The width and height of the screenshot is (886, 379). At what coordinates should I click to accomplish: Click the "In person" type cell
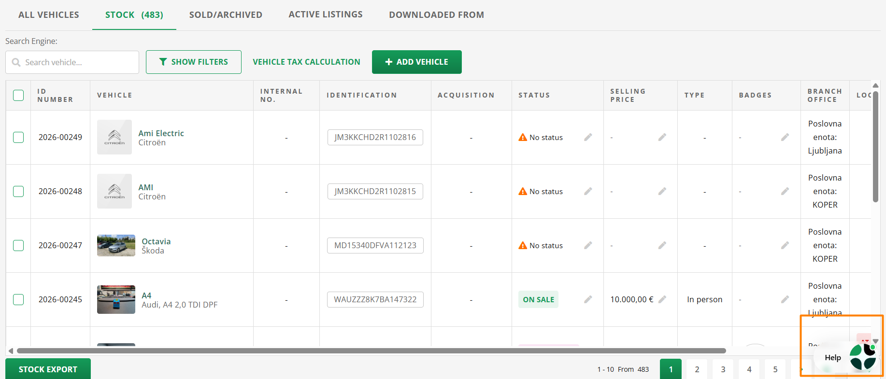pos(705,299)
